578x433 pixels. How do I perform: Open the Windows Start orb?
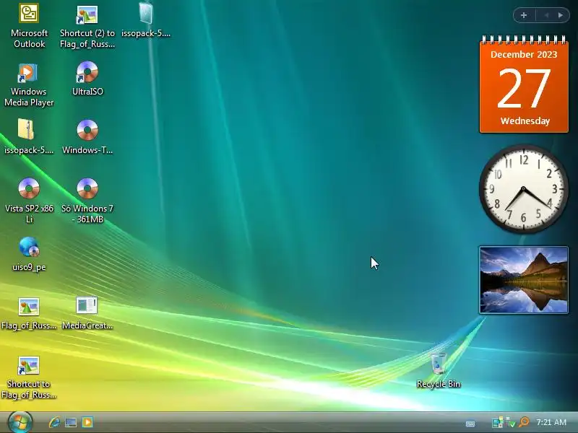coord(20,422)
